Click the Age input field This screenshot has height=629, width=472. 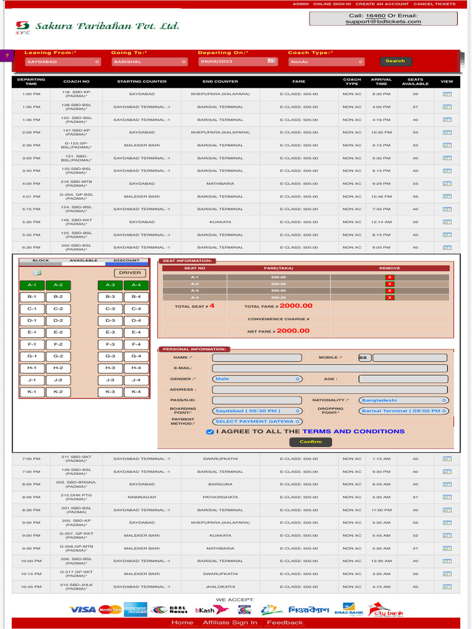click(403, 379)
